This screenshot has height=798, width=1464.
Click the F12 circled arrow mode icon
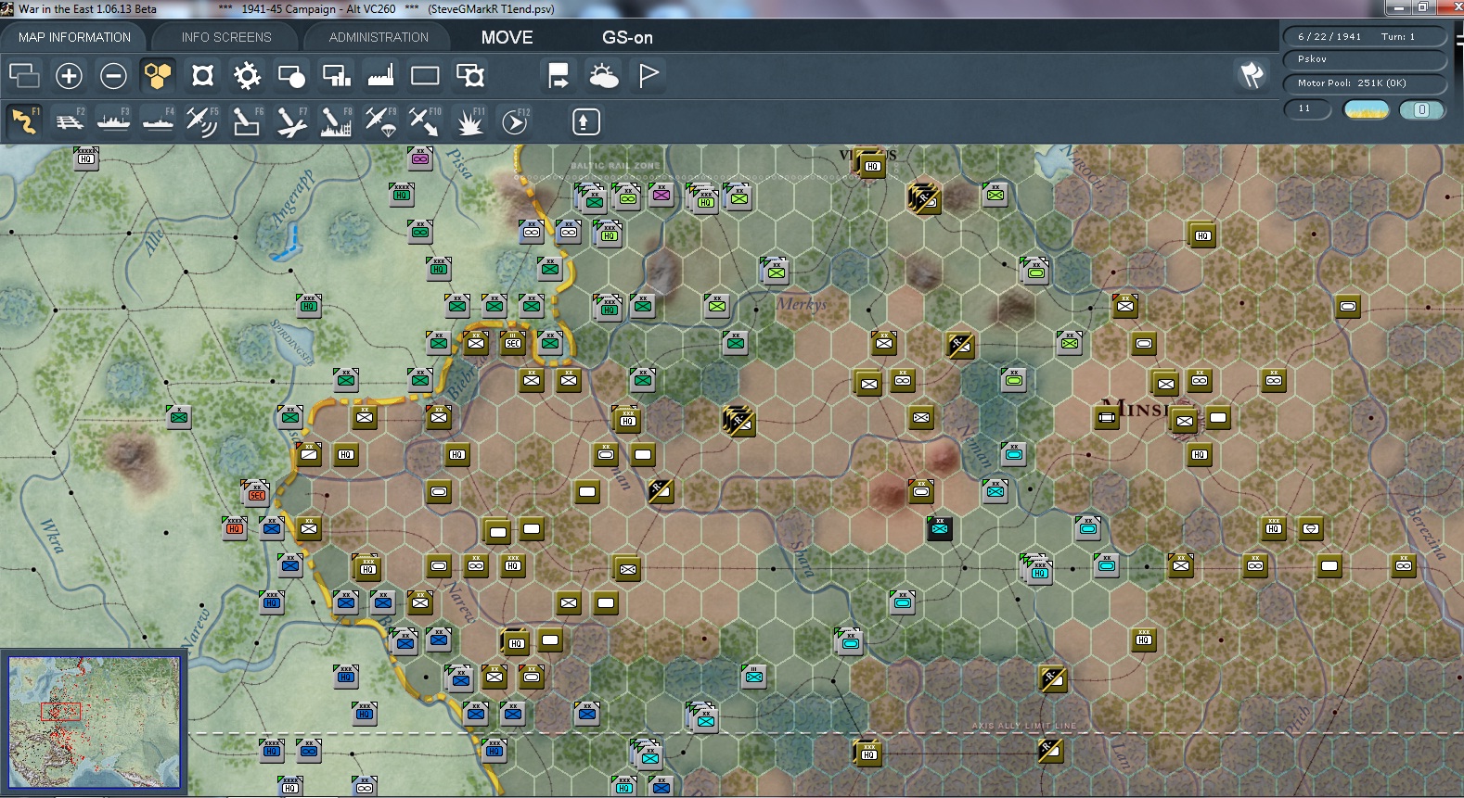[x=515, y=121]
